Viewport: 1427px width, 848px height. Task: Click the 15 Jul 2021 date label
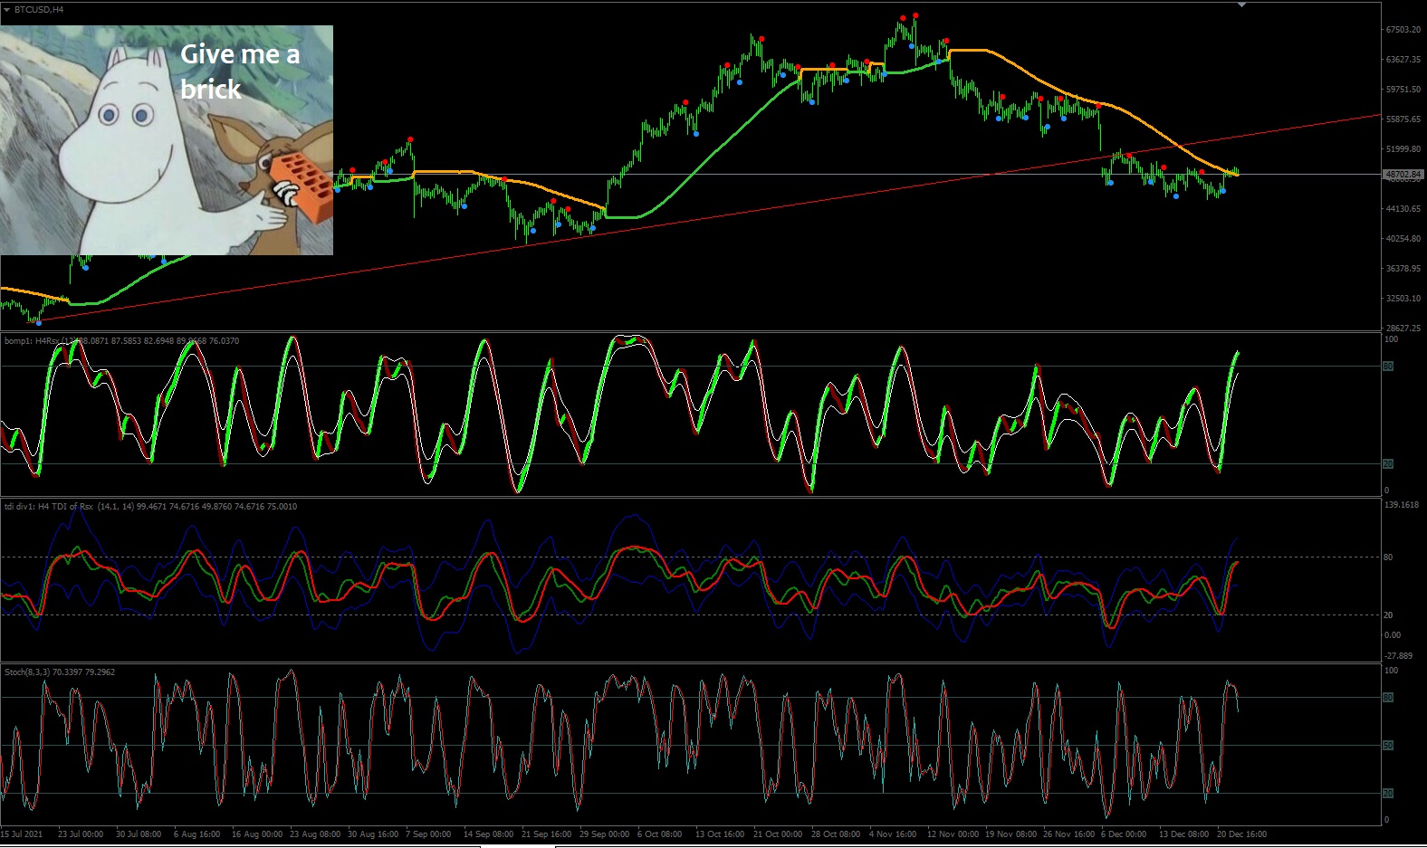click(x=22, y=834)
